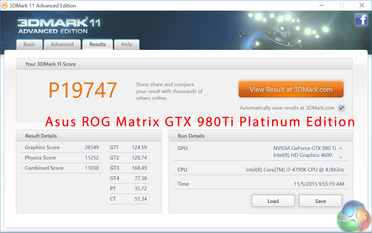
Task: Select Intel(R) HD Graphics 4600 entry
Action: tap(303, 155)
